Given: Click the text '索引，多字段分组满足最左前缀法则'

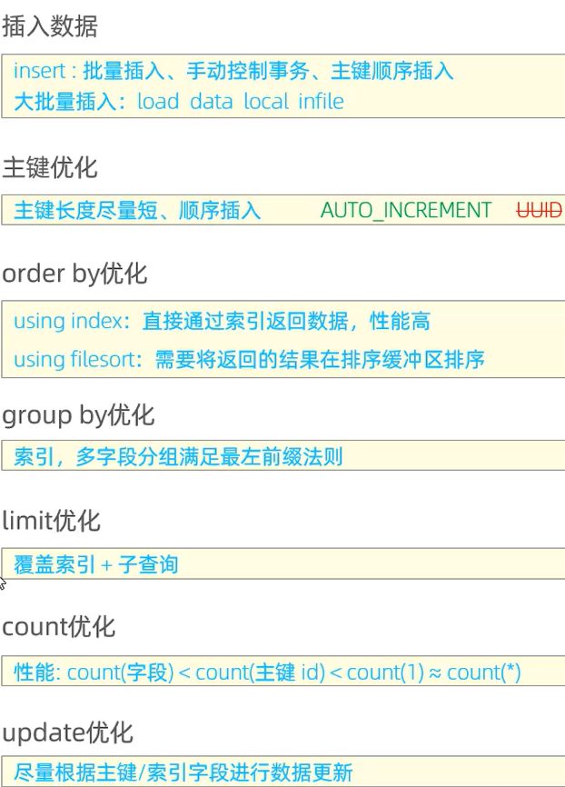Looking at the screenshot, I should pyautogui.click(x=178, y=457).
